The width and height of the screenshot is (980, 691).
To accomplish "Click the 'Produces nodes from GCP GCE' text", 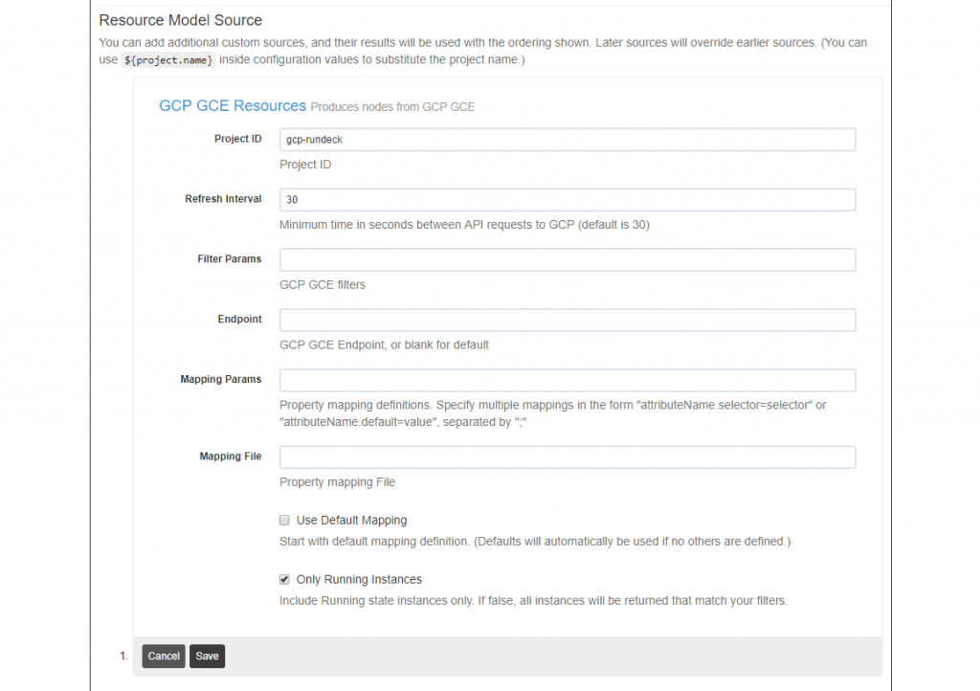I will pos(392,107).
